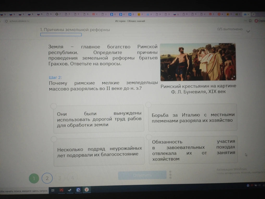Click the Windows taskbar search box
The width and height of the screenshot is (265, 199).
(x=24, y=191)
